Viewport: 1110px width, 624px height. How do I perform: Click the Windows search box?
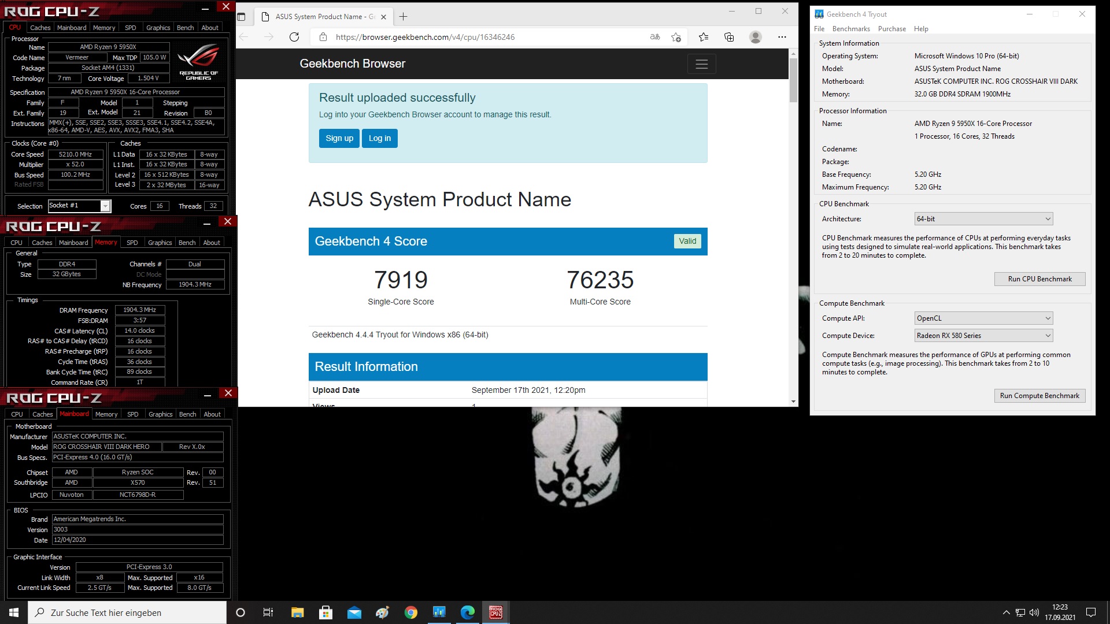(127, 612)
